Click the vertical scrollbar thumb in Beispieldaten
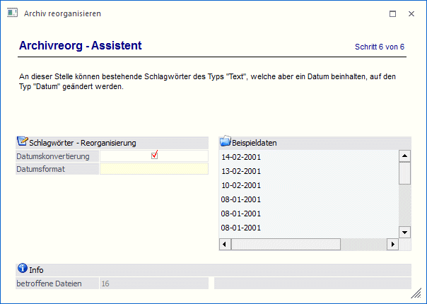The height and width of the screenshot is (304, 427). coord(404,173)
